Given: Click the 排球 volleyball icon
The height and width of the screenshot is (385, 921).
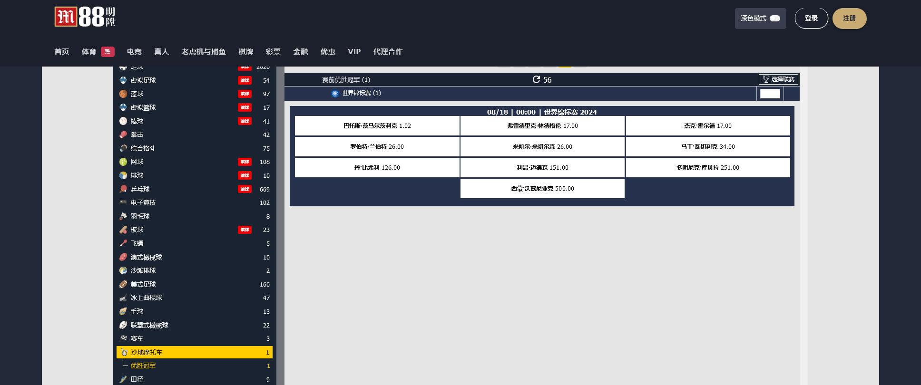Looking at the screenshot, I should 123,175.
